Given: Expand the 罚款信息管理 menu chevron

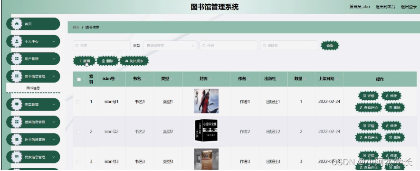Looking at the screenshot, I should tap(54, 157).
